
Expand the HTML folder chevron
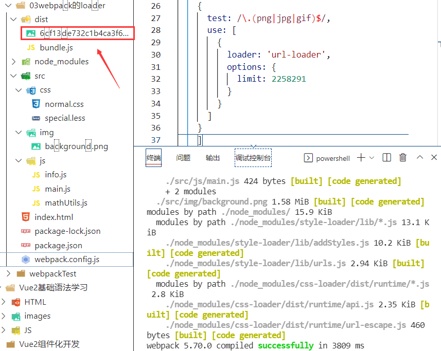[4, 302]
